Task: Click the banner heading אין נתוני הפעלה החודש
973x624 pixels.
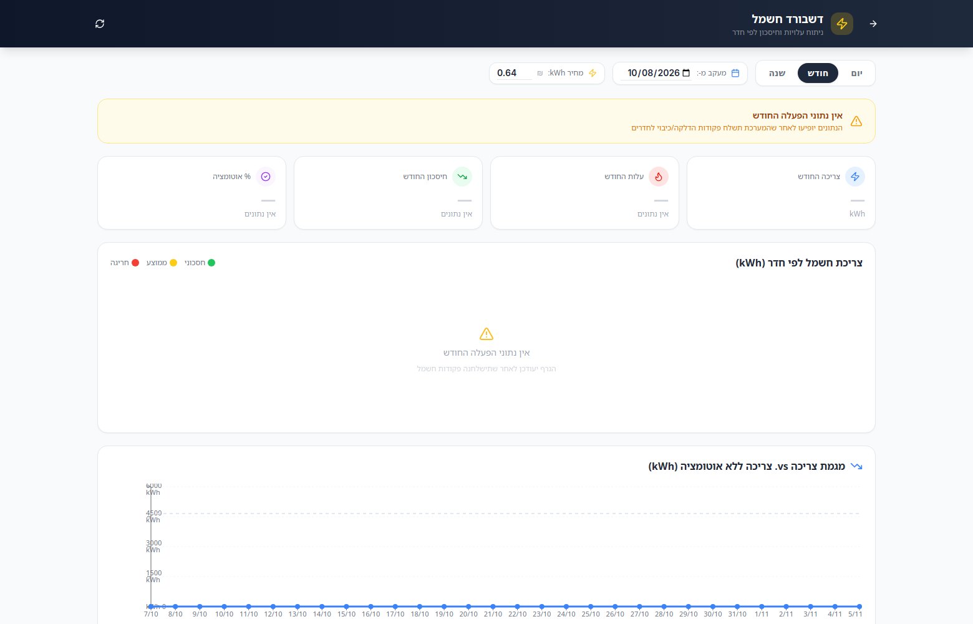Action: click(x=798, y=115)
